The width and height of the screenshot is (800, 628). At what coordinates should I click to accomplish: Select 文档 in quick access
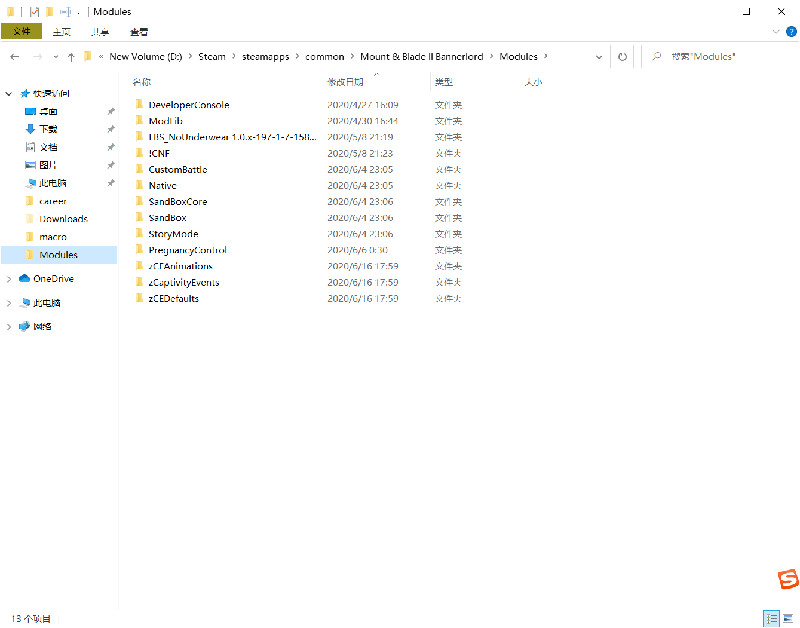coord(48,148)
